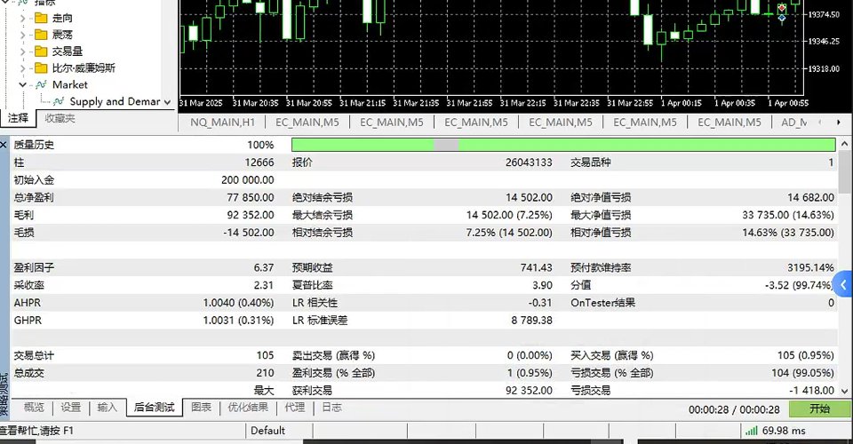
Task: Click the results scrollbar down arrow
Action: 844,391
